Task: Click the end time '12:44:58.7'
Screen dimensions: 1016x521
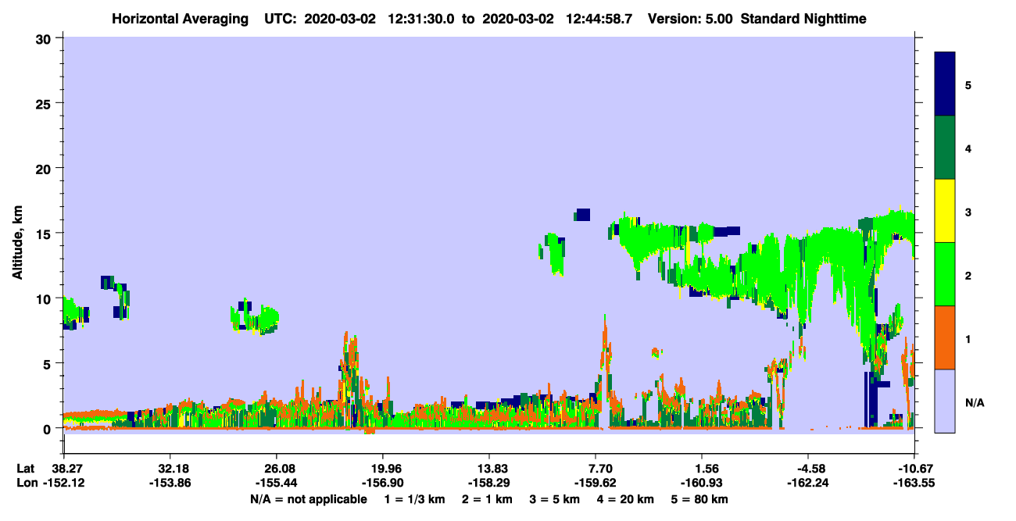Action: coord(599,18)
